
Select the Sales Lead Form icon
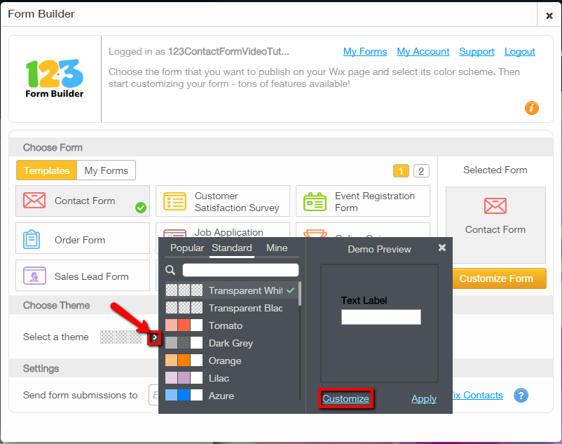tap(34, 276)
